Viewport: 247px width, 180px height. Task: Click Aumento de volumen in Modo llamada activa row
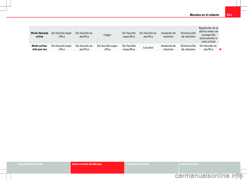click(x=168, y=35)
